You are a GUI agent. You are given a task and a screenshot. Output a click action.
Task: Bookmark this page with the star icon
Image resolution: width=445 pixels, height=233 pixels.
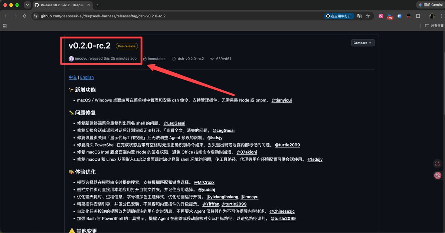[368, 16]
